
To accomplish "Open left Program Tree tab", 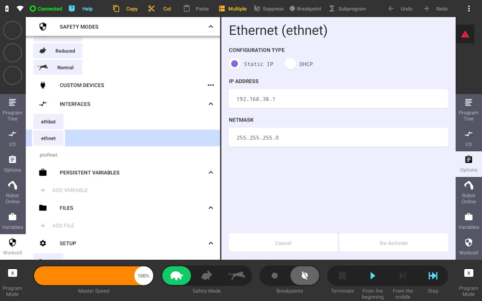I will [x=13, y=110].
